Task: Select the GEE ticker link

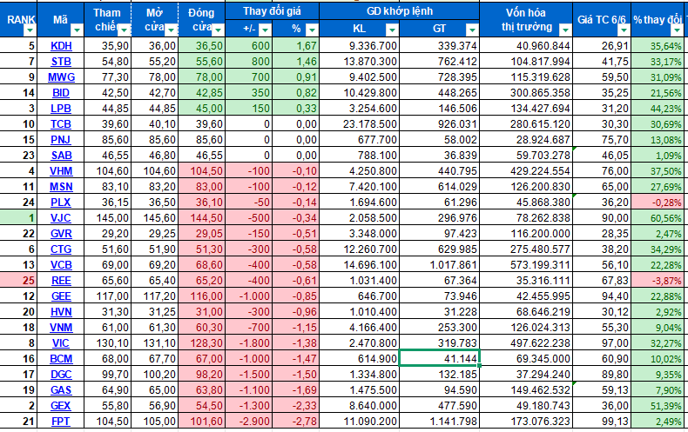Action: 61,296
